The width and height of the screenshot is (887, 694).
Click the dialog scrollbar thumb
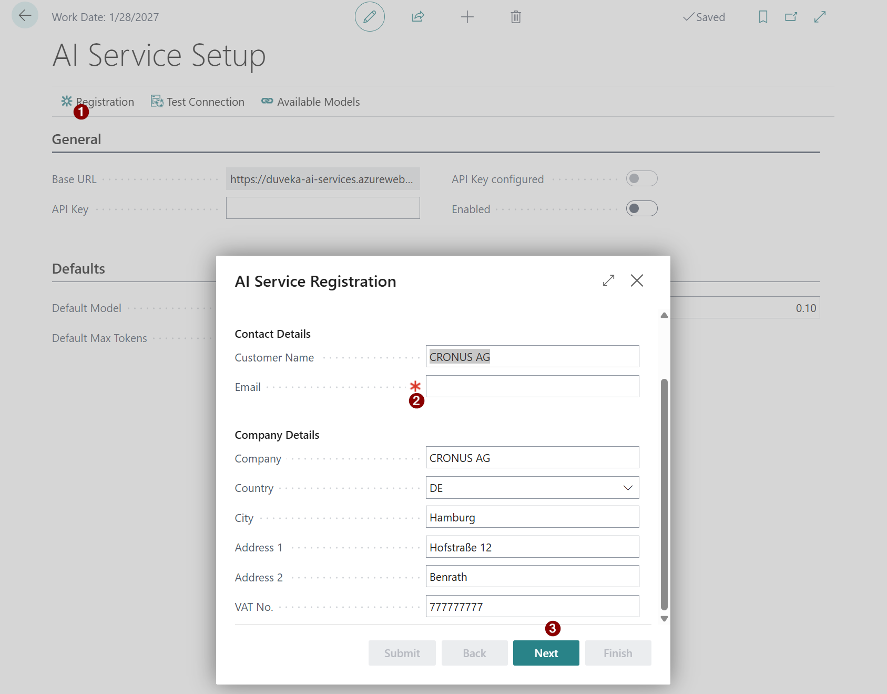click(x=664, y=494)
